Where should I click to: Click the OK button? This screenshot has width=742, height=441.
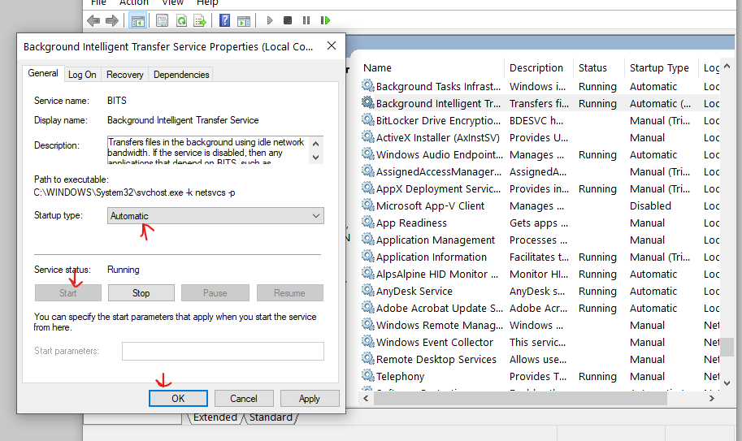[x=178, y=399]
